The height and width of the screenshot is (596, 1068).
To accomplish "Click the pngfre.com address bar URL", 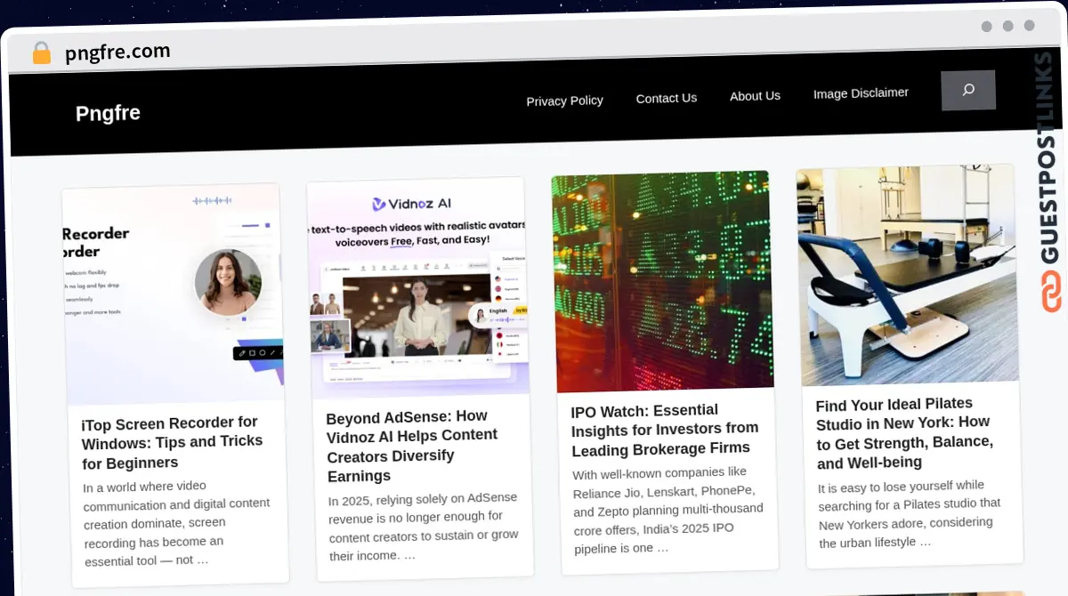I will [x=117, y=52].
